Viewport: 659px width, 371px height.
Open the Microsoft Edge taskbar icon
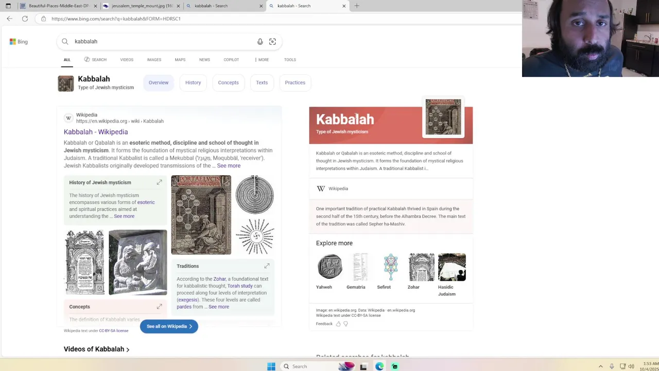[379, 366]
